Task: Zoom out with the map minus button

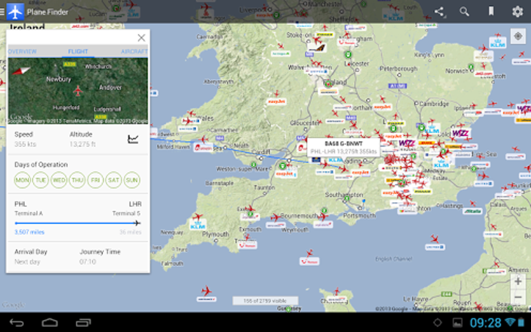Action: point(518,297)
